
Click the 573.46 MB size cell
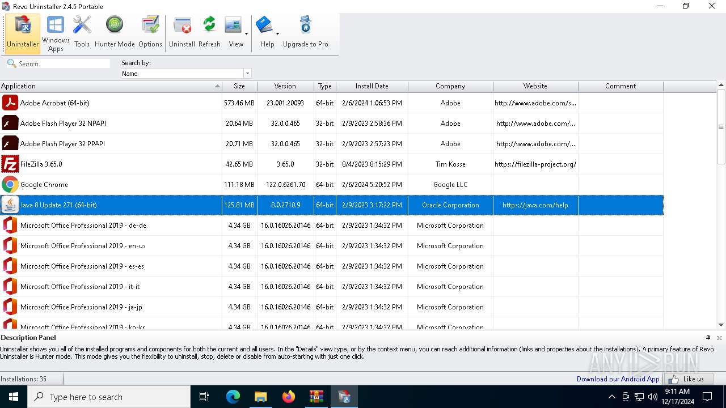point(239,103)
